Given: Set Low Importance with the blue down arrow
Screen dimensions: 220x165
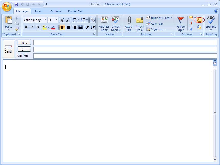Looking at the screenshot, I should tap(191, 29).
